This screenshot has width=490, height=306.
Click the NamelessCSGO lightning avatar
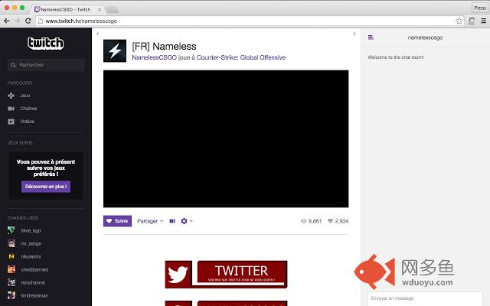click(115, 51)
